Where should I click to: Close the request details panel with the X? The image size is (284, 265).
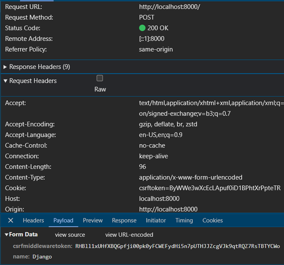[11, 220]
